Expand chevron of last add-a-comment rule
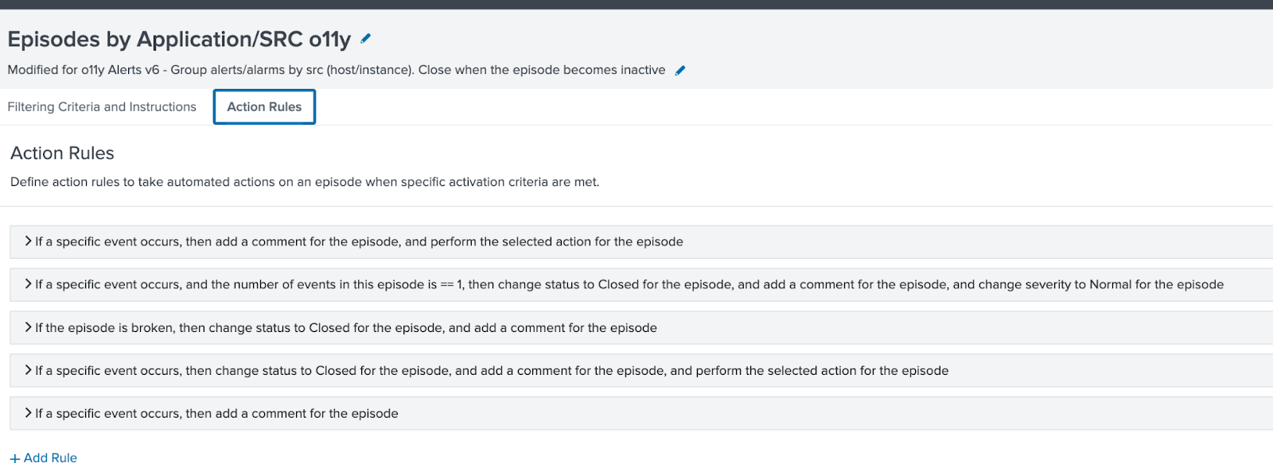This screenshot has height=463, width=1273. coord(28,412)
